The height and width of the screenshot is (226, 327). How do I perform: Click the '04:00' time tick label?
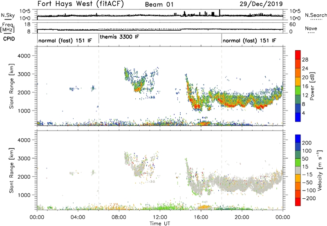(78, 217)
